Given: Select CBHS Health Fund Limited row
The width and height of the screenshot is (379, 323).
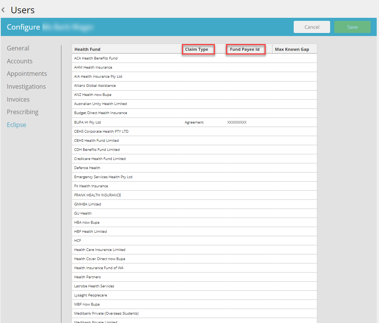Looking at the screenshot, I should tap(194, 141).
